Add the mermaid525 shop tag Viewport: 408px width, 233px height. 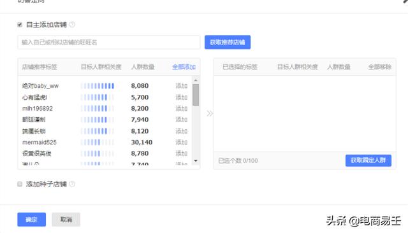point(181,142)
